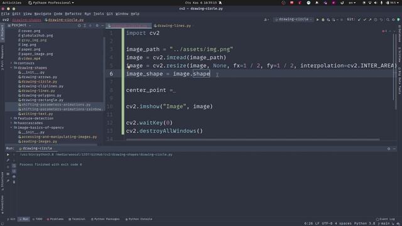Open Run panel settings gear

(x=389, y=149)
